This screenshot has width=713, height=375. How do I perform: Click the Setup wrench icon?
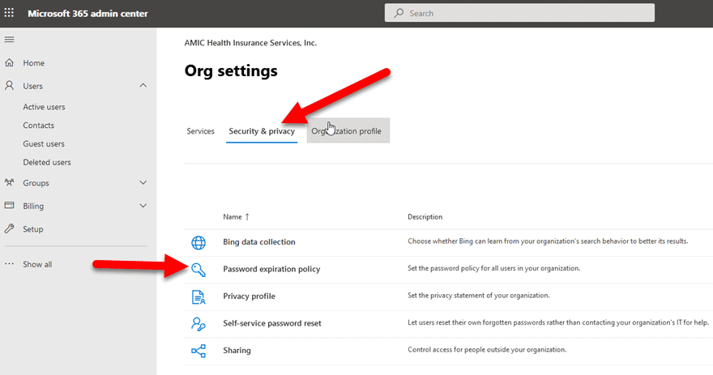tap(9, 228)
